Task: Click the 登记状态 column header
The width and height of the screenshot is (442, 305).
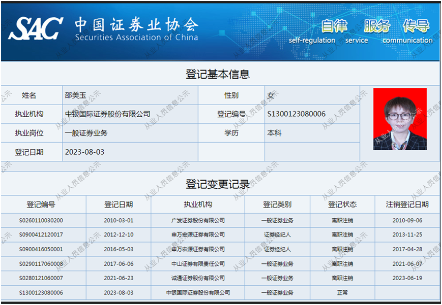Action: [x=342, y=205]
